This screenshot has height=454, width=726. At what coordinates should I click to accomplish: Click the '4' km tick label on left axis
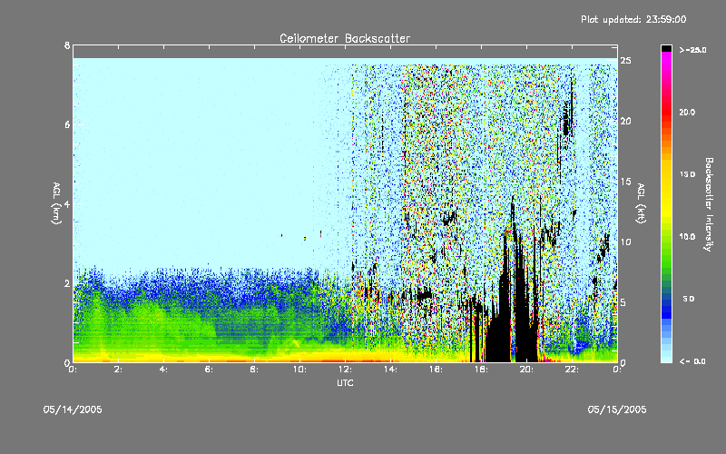coord(67,203)
